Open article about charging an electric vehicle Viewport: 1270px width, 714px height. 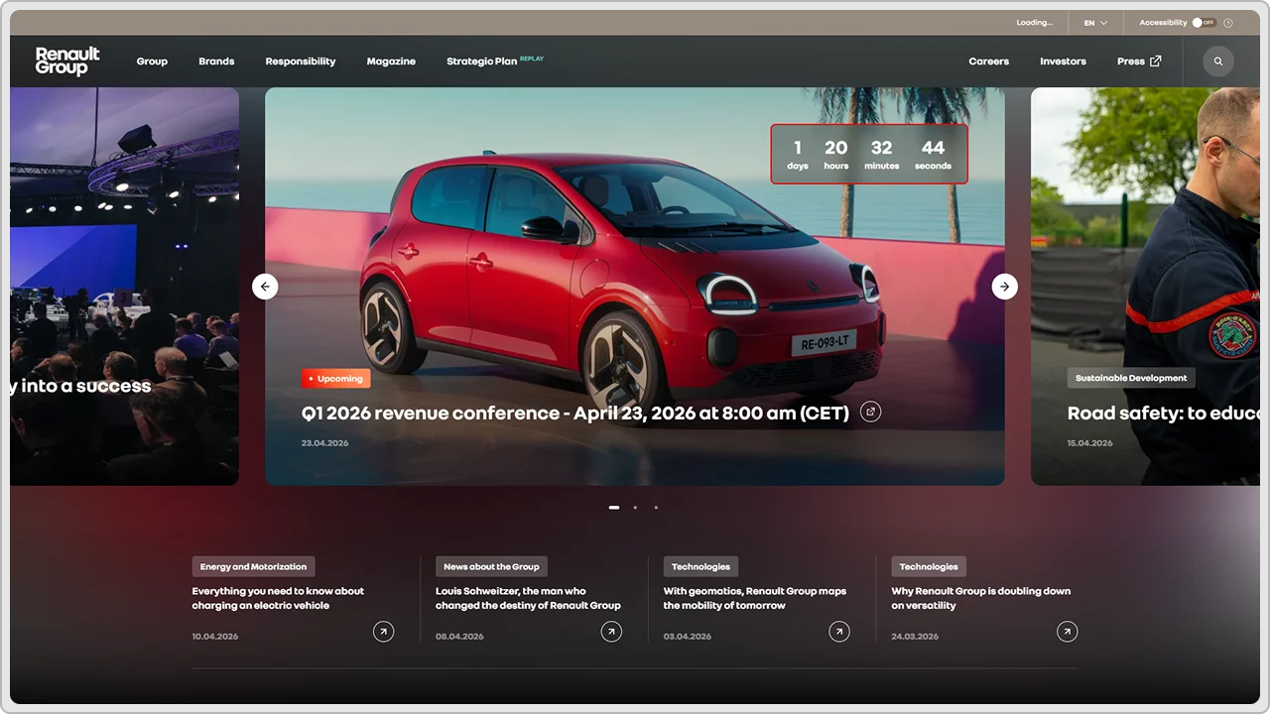tap(278, 598)
